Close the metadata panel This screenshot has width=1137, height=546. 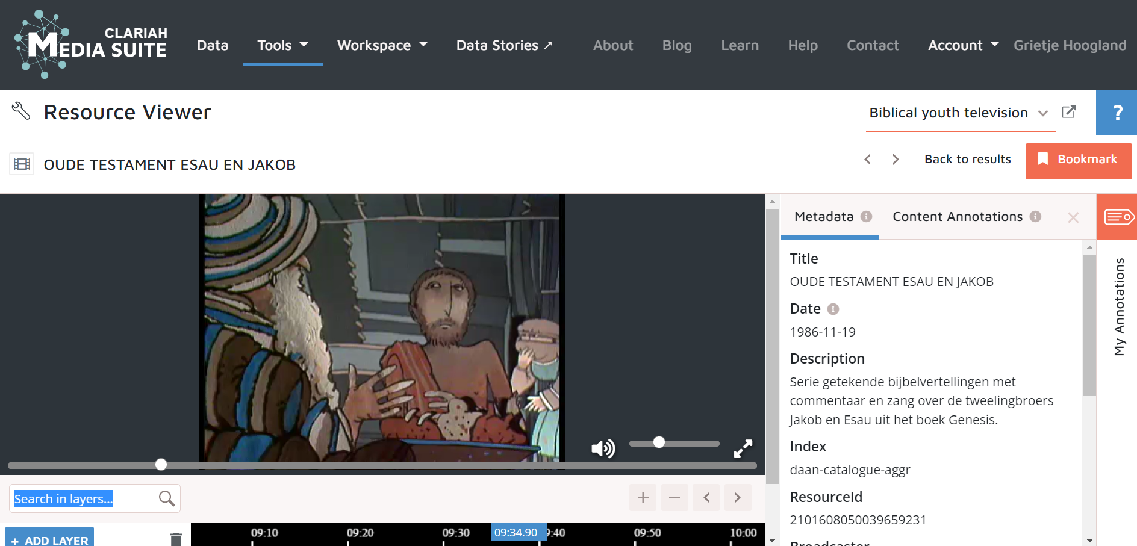point(1073,217)
